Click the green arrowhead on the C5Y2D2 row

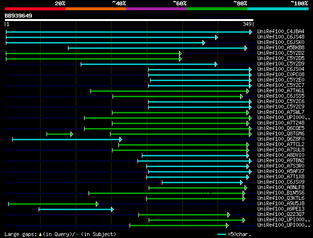pos(180,53)
